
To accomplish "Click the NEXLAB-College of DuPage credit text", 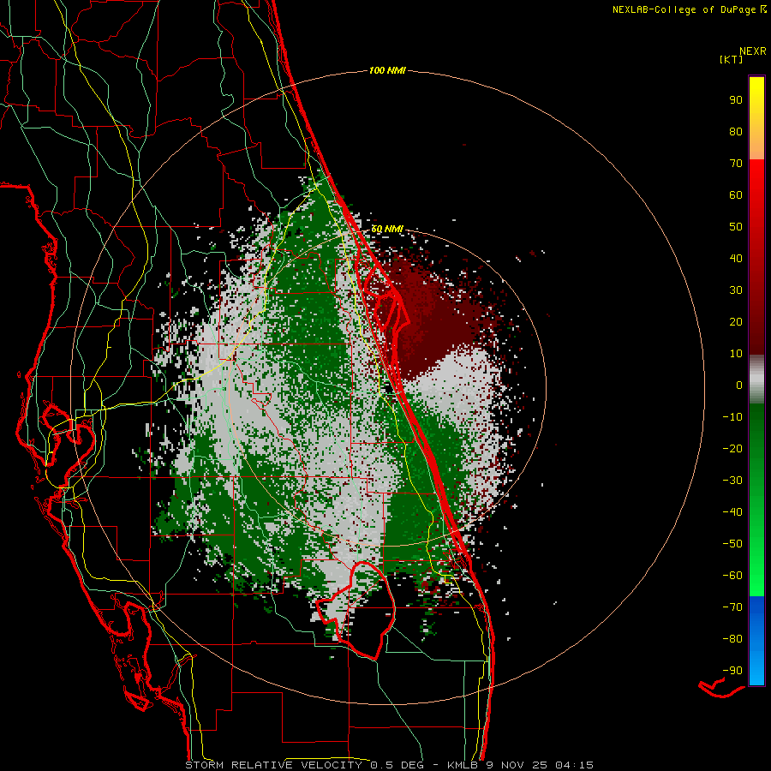I will (684, 9).
